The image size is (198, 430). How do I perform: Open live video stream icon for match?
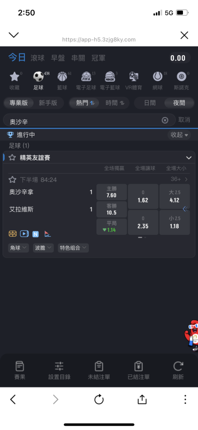24,233
